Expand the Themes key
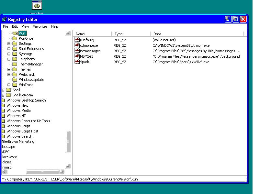Image resolution: width=259 pixels, height=194 pixels. tap(9, 69)
